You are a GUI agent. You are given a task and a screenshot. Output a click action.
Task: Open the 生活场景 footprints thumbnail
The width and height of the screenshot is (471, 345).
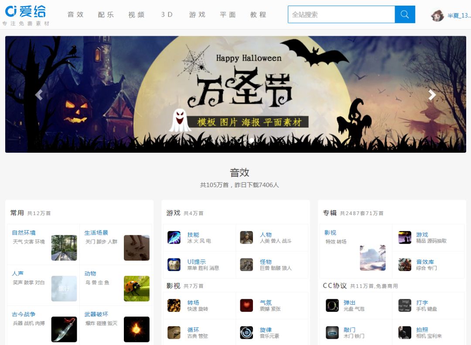tap(137, 248)
